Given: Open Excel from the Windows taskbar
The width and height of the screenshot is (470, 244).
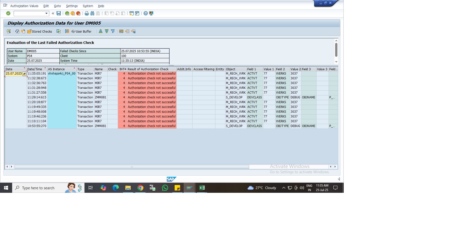Looking at the screenshot, I should tap(202, 188).
